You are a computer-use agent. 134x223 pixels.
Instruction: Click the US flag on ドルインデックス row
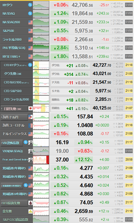coord(30,134)
